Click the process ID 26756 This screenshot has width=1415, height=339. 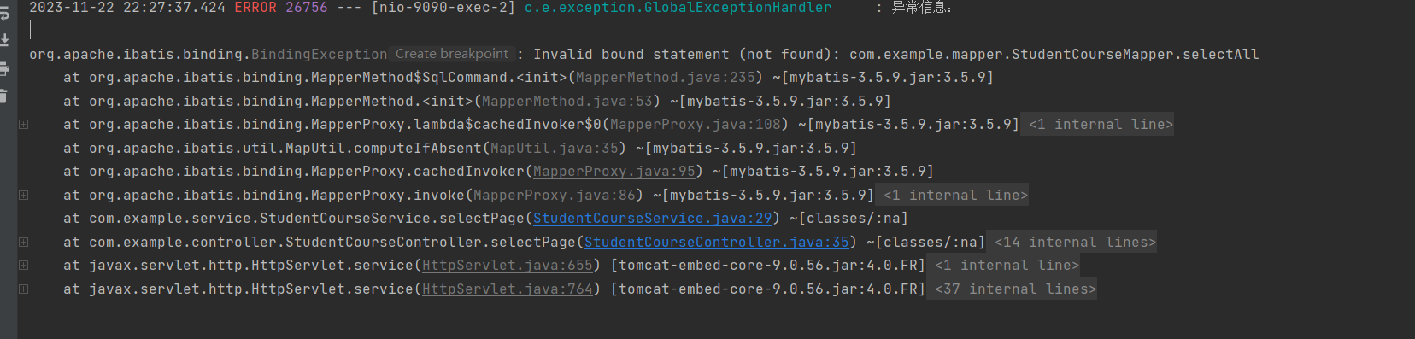(x=307, y=8)
